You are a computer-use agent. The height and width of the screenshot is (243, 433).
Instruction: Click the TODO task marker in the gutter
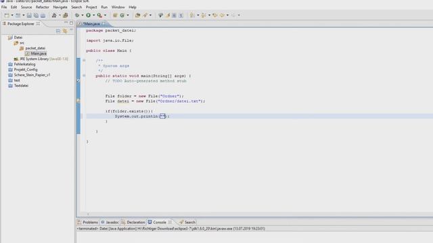click(x=78, y=81)
